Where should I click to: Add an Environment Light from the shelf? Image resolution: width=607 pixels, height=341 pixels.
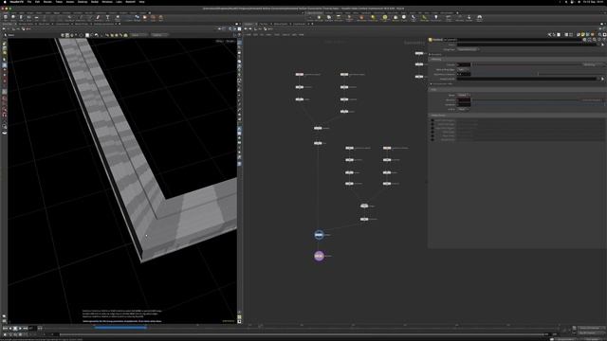click(x=385, y=18)
